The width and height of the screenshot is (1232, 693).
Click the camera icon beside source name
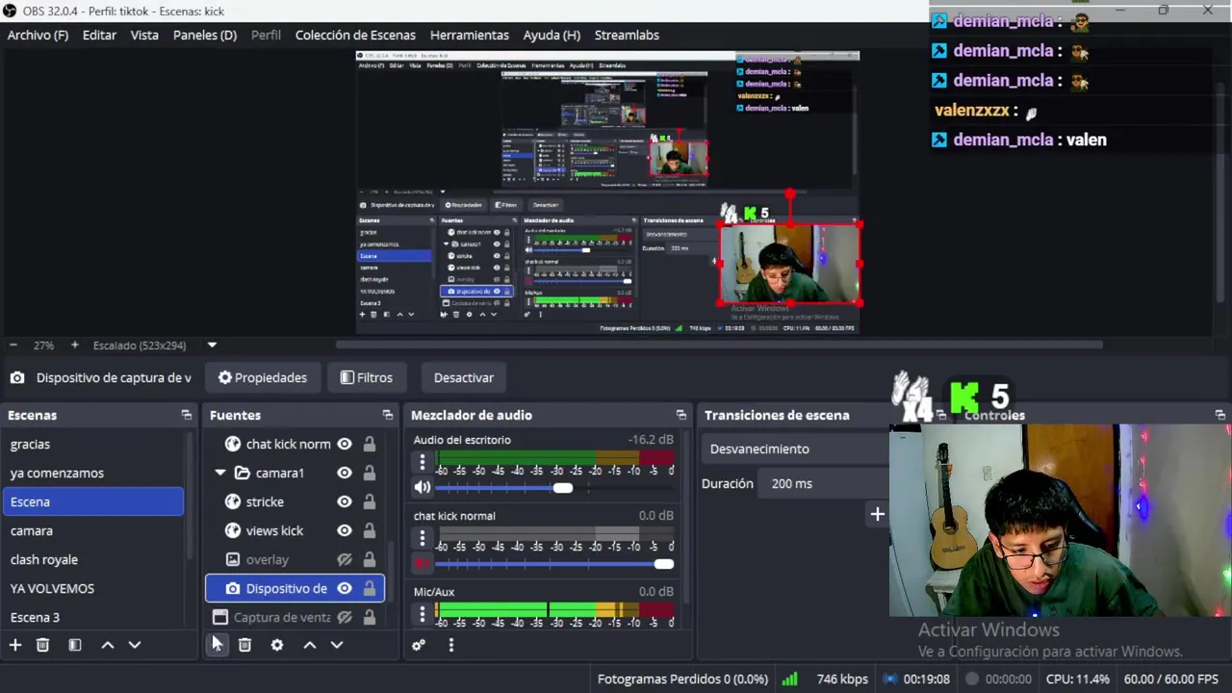17,377
